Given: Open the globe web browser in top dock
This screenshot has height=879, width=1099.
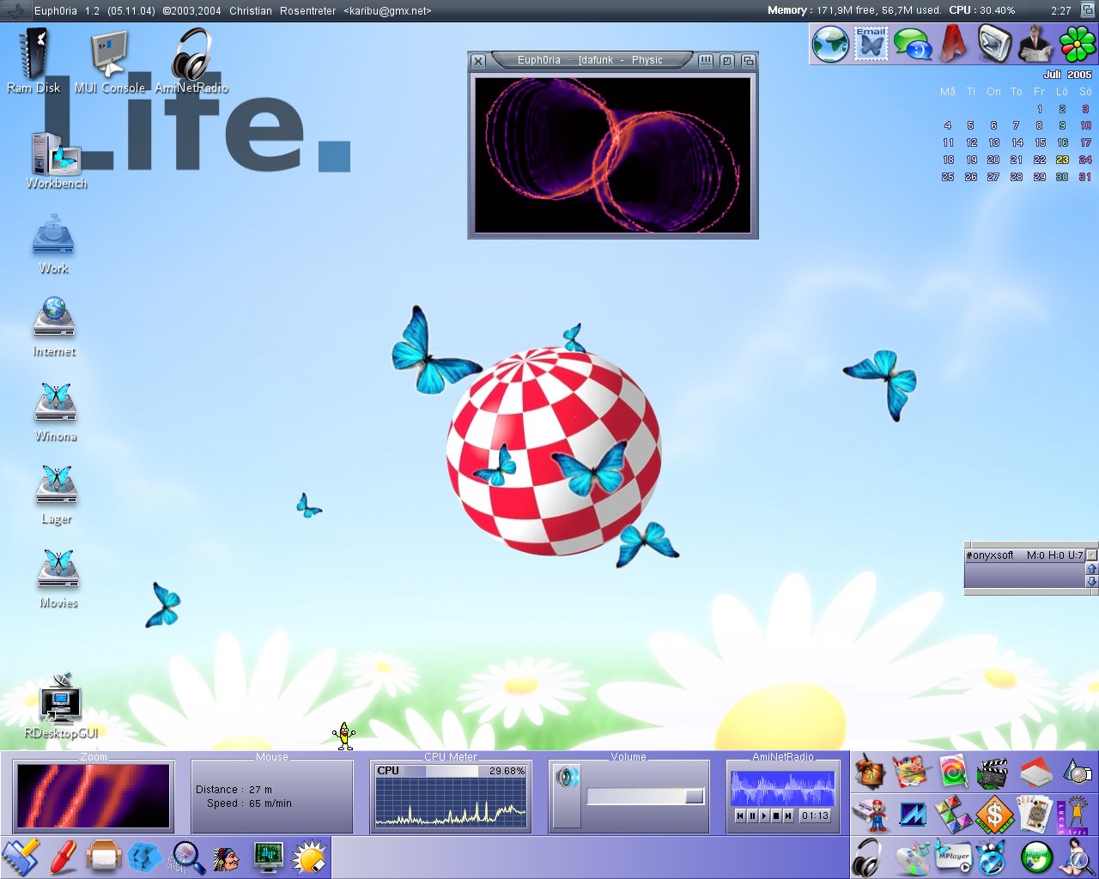Looking at the screenshot, I should 830,44.
